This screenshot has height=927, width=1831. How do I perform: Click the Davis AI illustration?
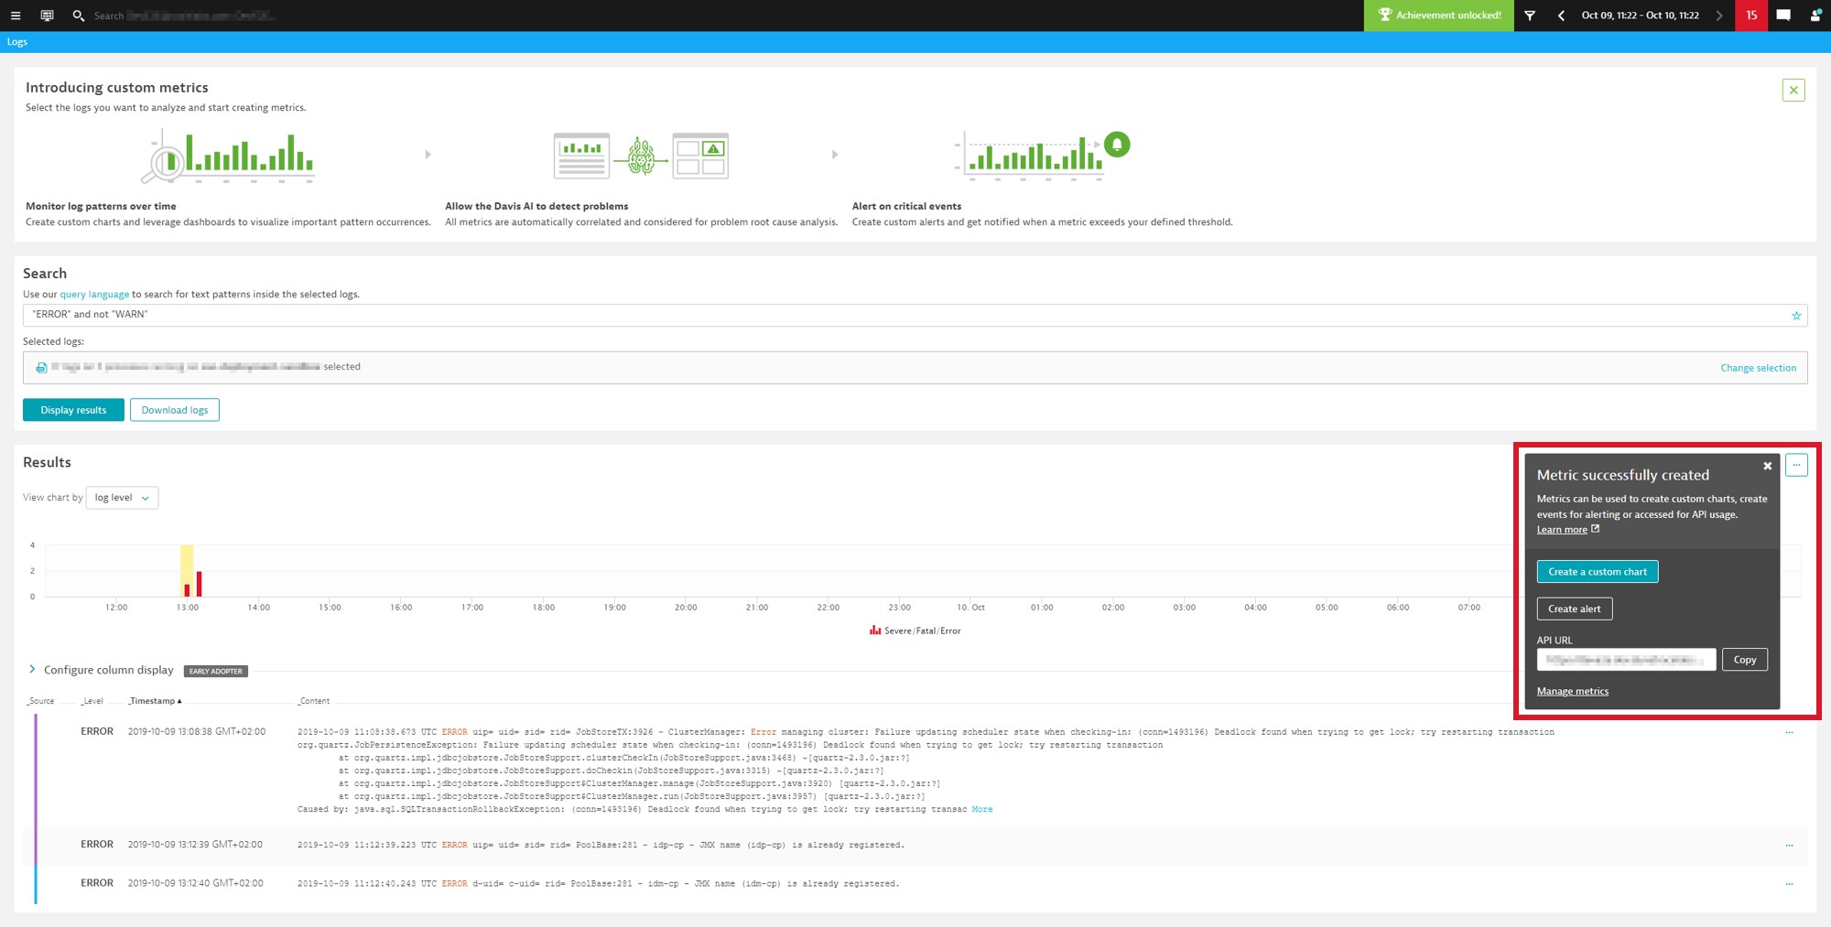point(641,156)
